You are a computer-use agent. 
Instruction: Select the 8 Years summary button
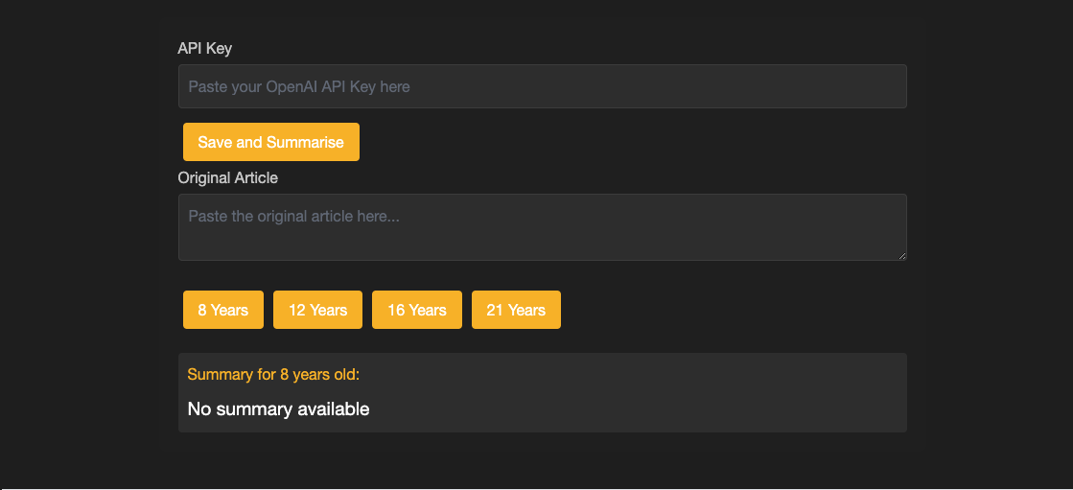(x=223, y=310)
